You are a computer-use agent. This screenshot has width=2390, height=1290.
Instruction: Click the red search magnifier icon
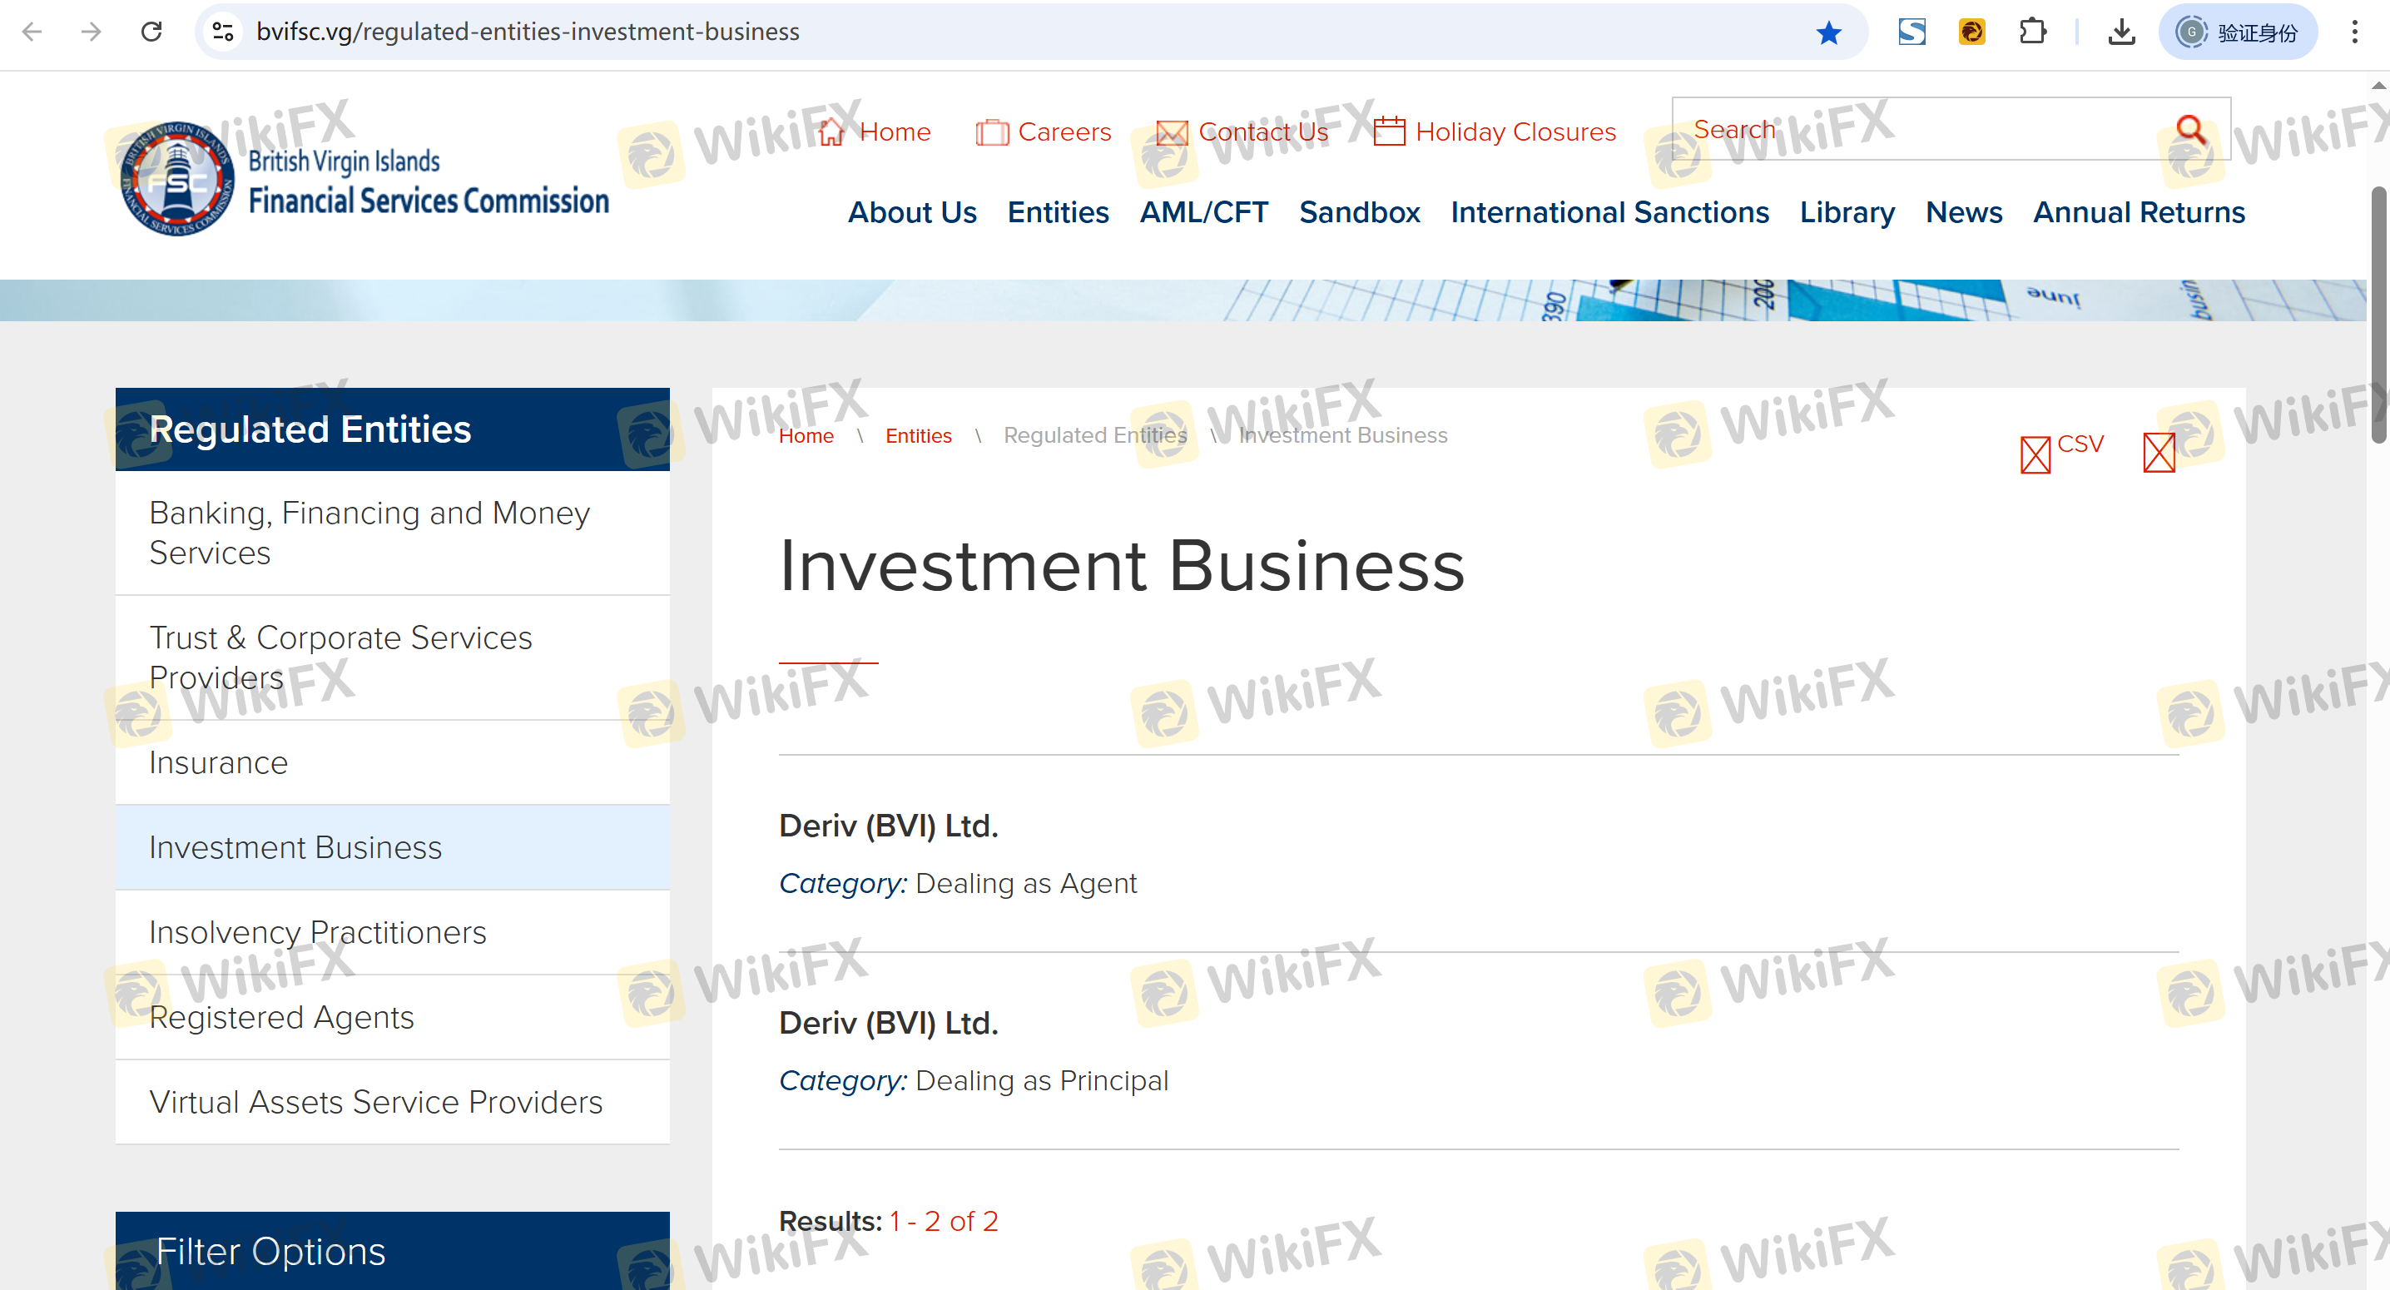point(2190,129)
